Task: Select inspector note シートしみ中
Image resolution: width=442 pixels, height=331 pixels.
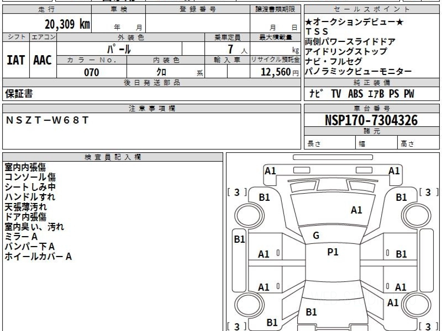Action: [x=30, y=187]
